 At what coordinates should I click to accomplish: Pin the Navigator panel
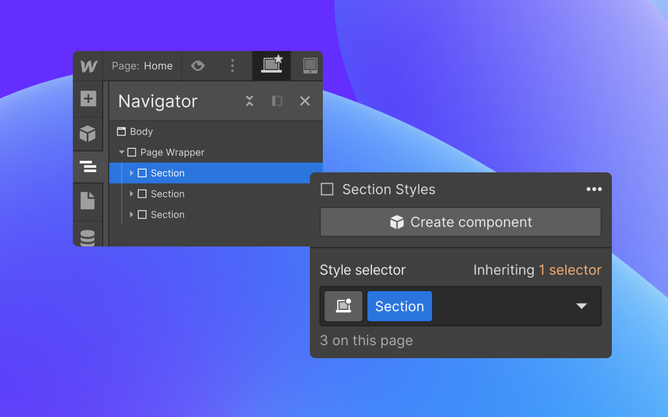click(277, 101)
